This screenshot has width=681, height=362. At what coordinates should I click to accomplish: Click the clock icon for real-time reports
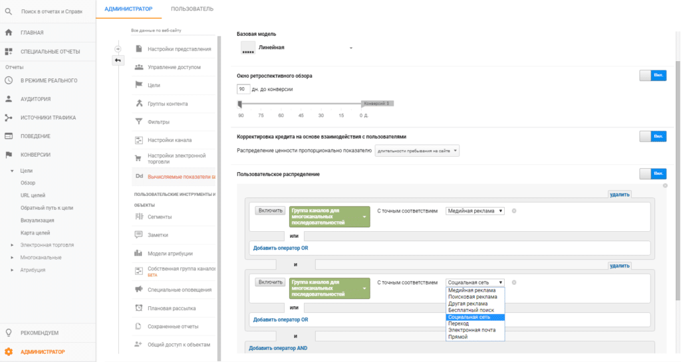9,80
